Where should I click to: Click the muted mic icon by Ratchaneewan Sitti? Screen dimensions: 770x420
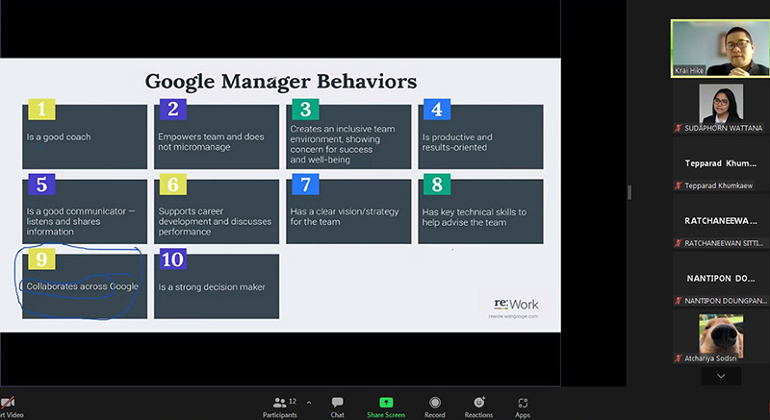pos(679,242)
